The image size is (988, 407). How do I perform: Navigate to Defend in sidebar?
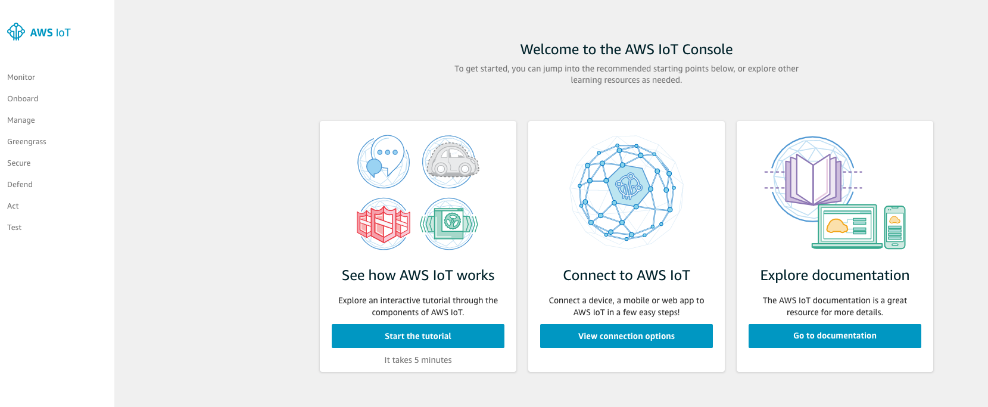pos(20,185)
